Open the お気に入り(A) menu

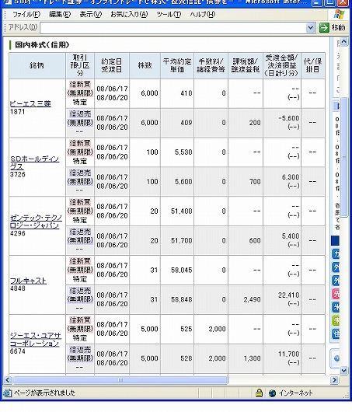pos(129,15)
